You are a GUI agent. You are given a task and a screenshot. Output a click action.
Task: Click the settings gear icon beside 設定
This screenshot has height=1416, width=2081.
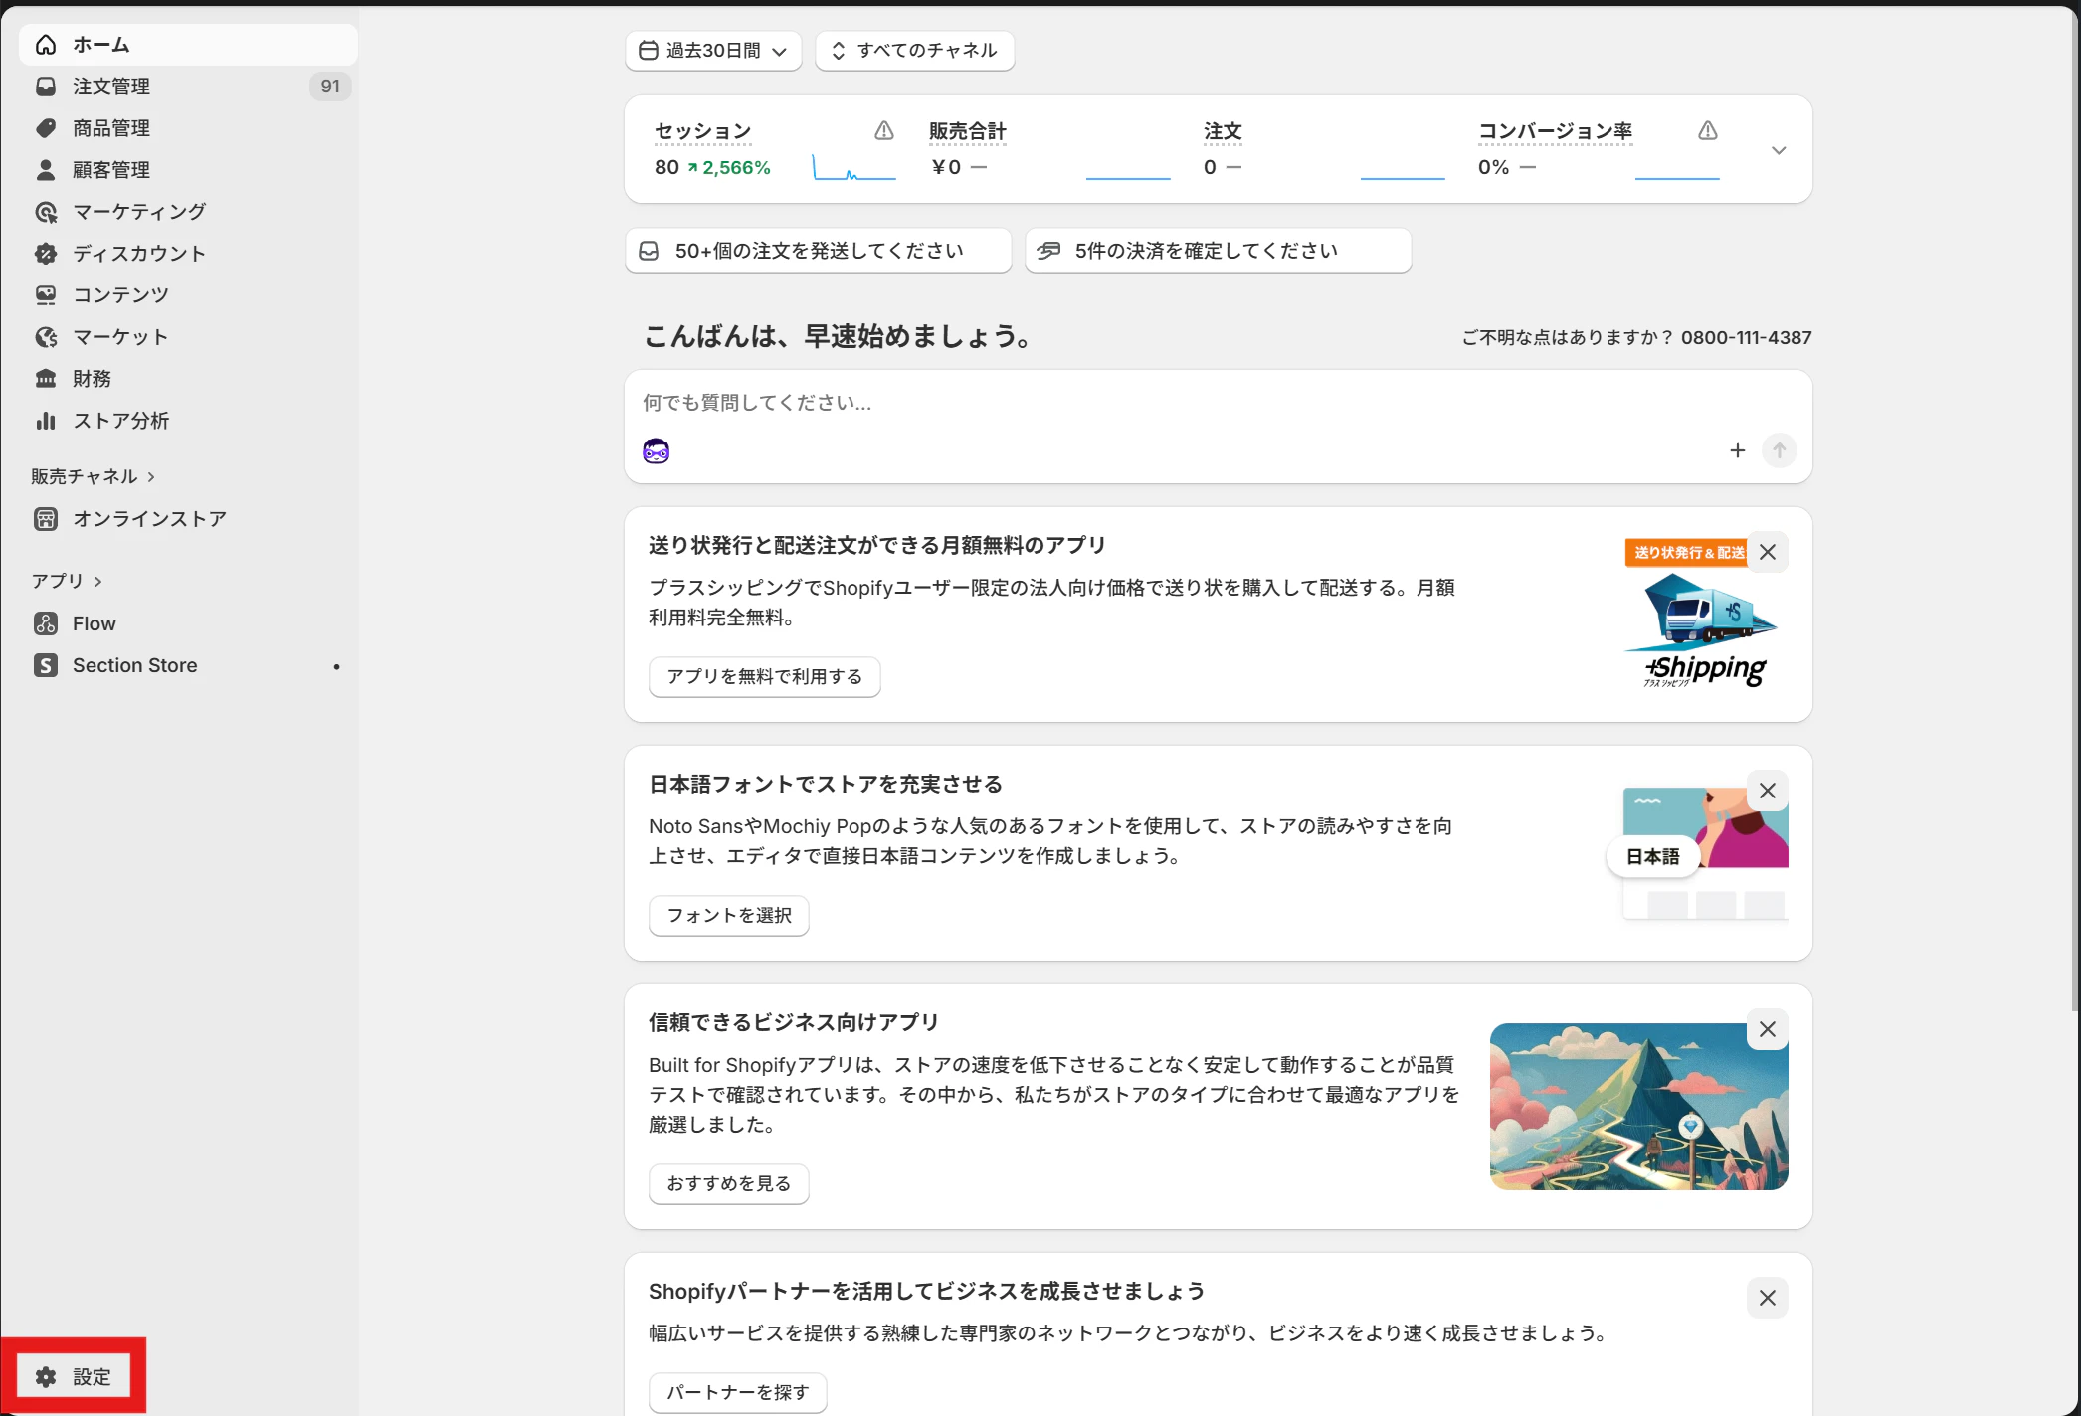(46, 1377)
